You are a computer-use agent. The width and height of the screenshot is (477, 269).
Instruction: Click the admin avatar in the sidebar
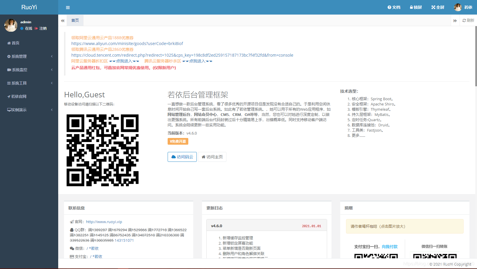click(11, 25)
